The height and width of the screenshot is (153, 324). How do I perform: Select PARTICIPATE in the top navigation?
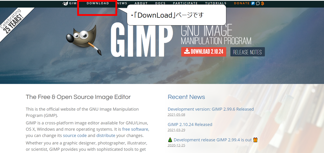click(x=185, y=3)
